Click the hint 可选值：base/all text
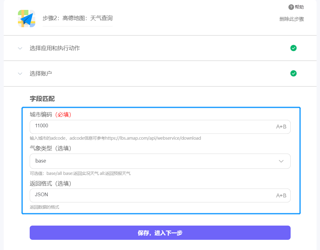 point(80,174)
